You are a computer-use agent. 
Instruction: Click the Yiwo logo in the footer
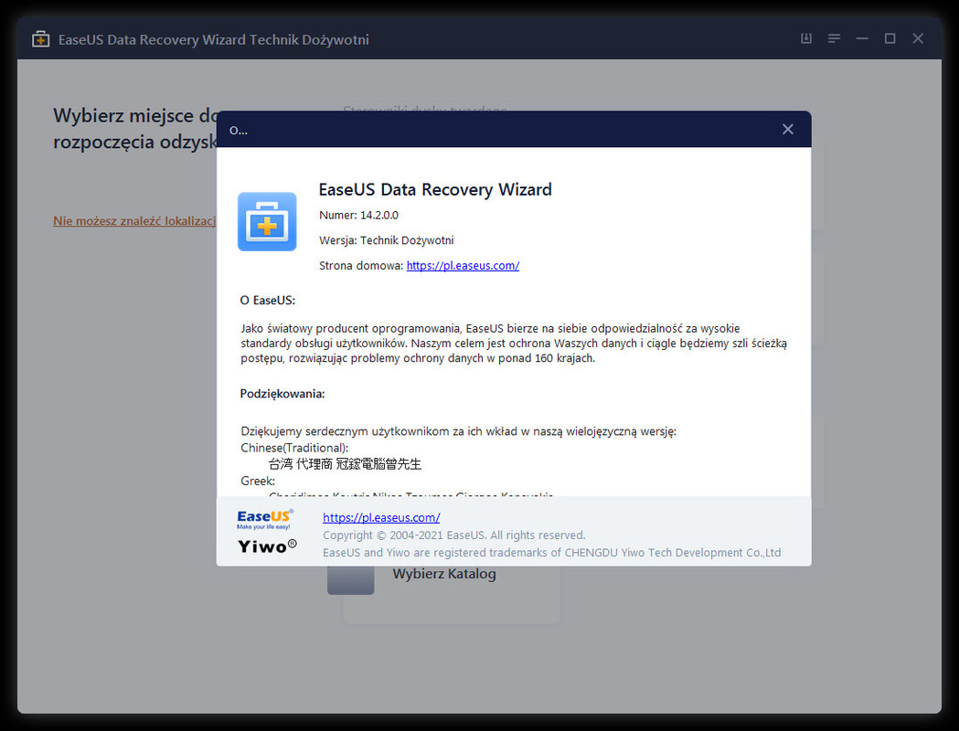click(267, 546)
